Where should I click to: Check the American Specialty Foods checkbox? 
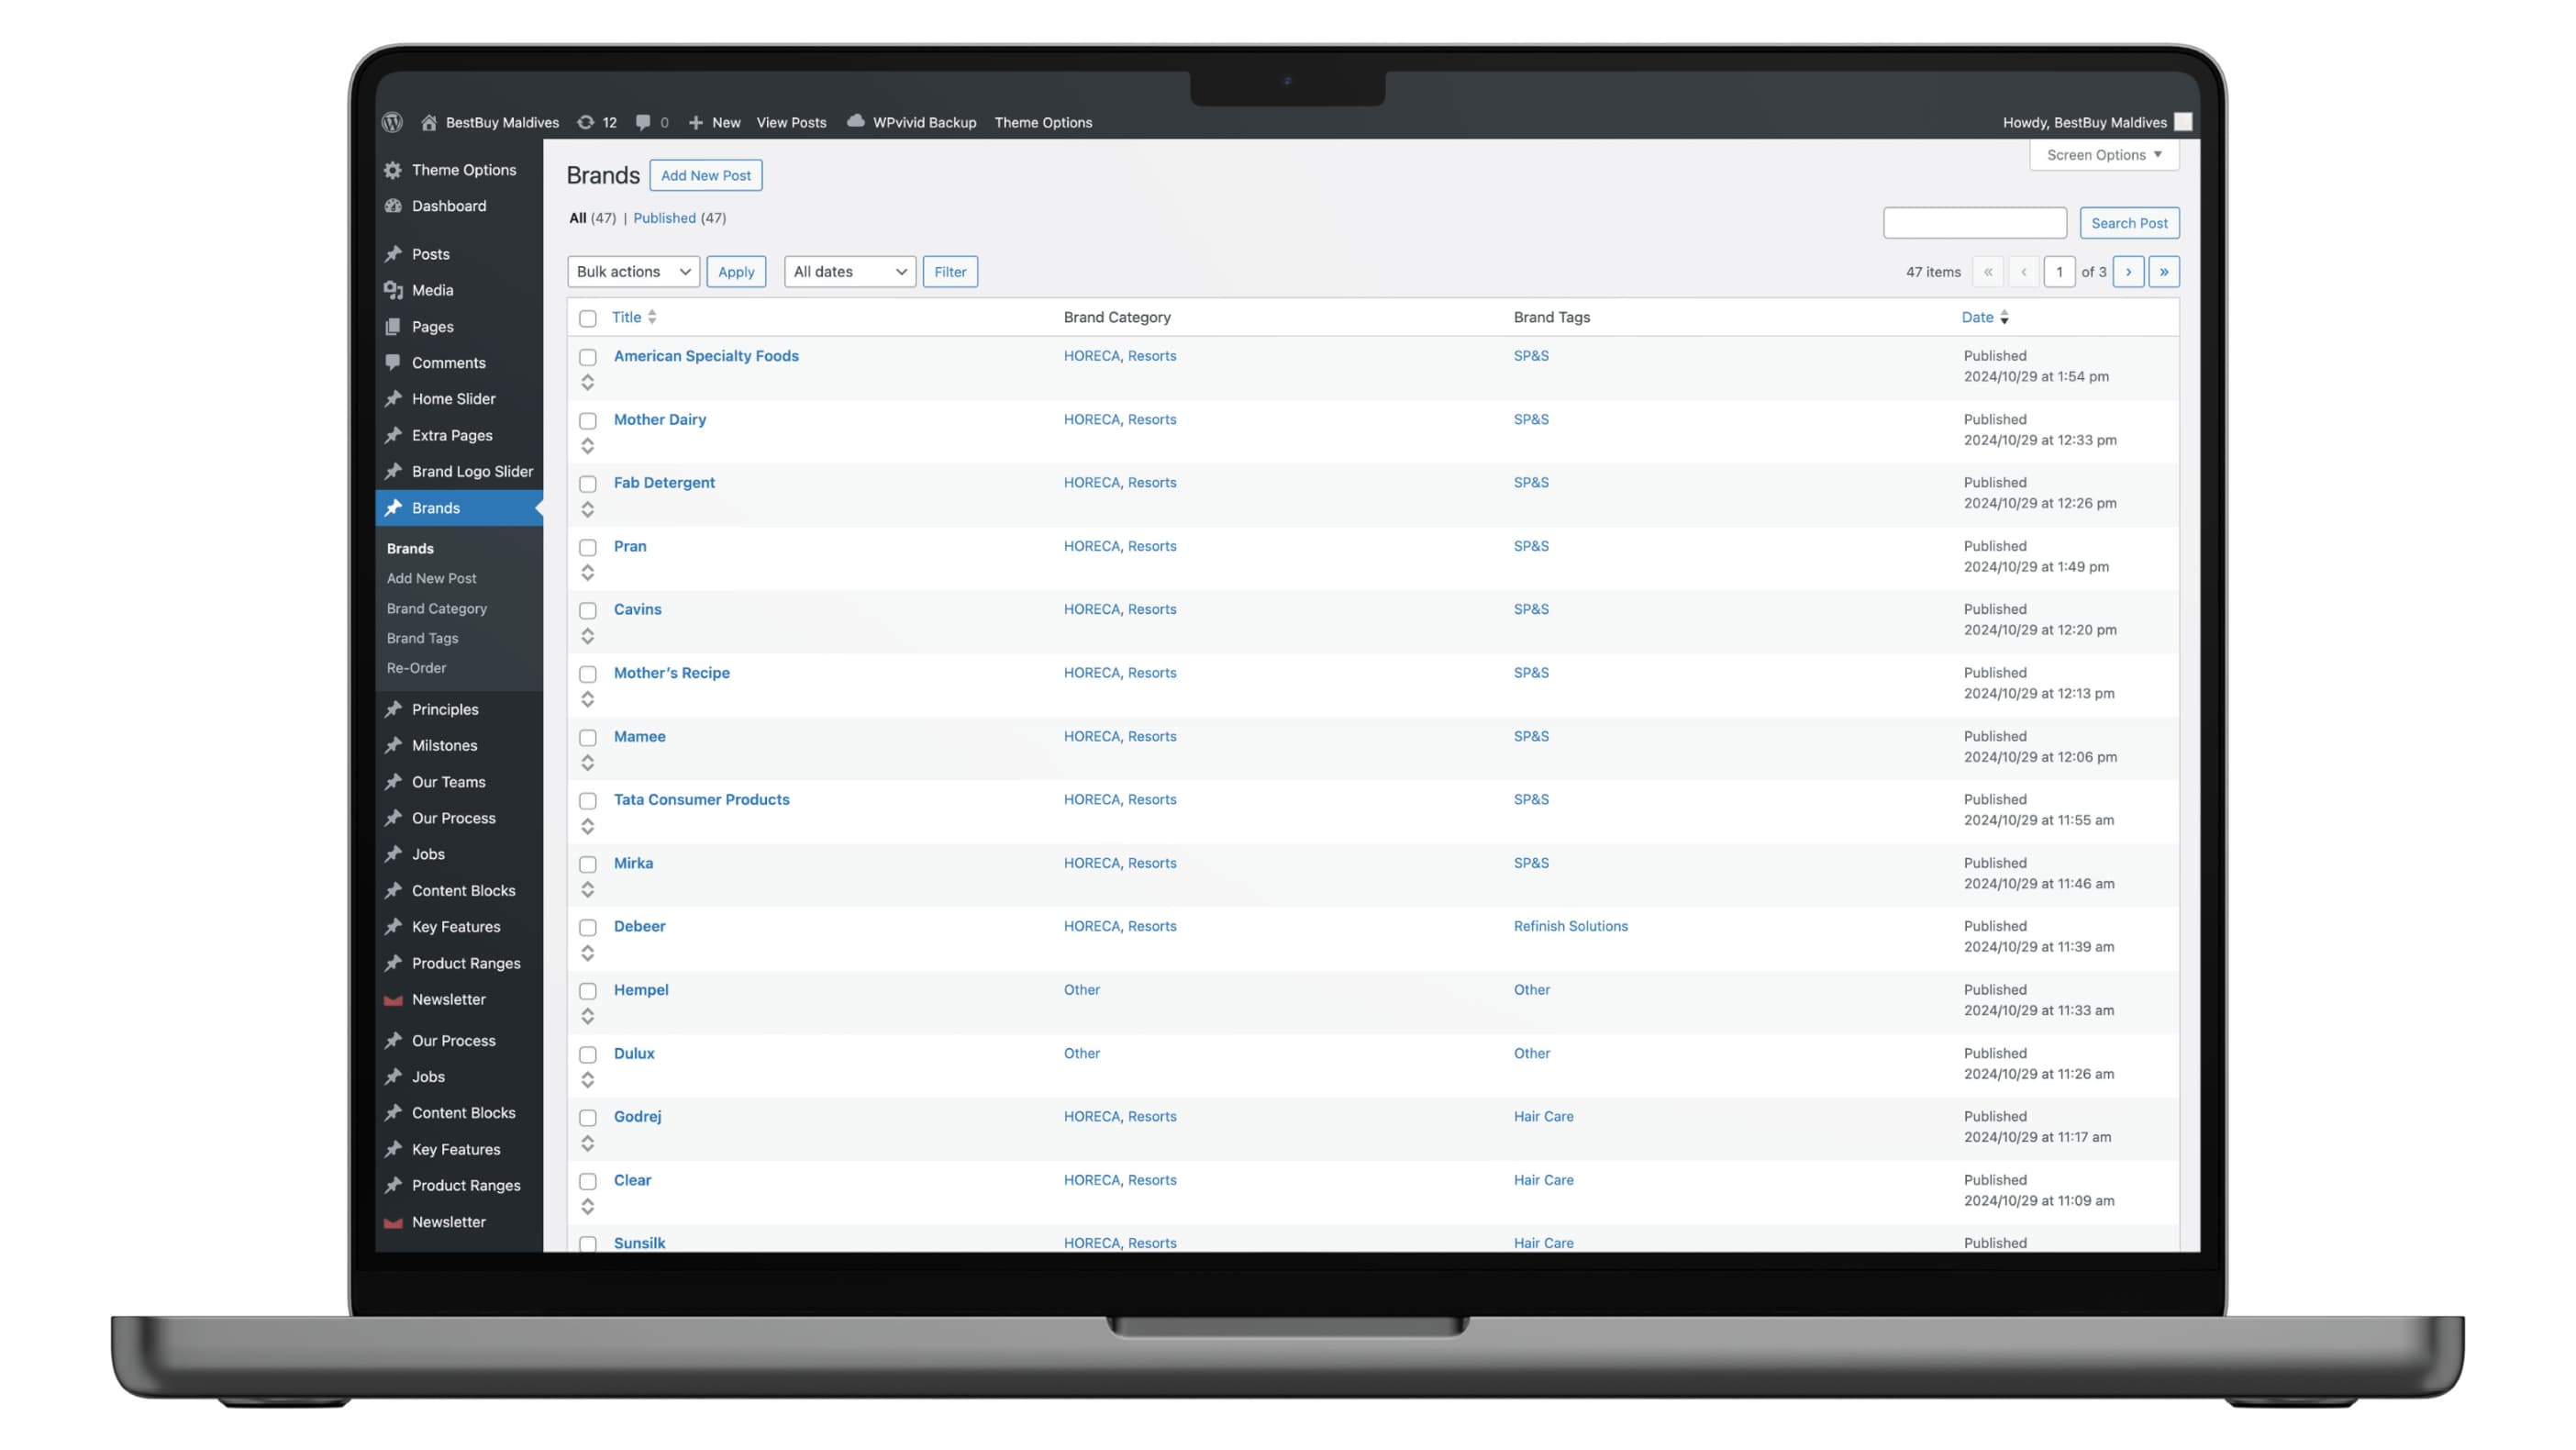tap(588, 357)
